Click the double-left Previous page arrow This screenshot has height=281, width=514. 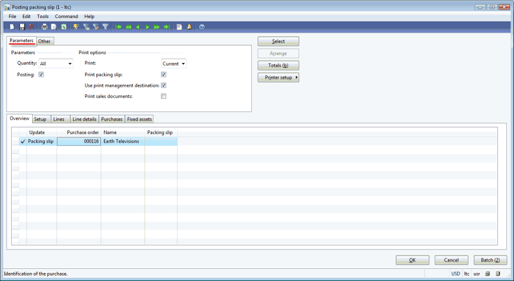[x=128, y=27]
